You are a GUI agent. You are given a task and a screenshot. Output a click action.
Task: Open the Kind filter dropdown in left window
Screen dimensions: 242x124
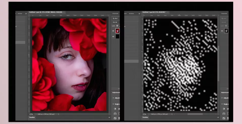pos(116,18)
